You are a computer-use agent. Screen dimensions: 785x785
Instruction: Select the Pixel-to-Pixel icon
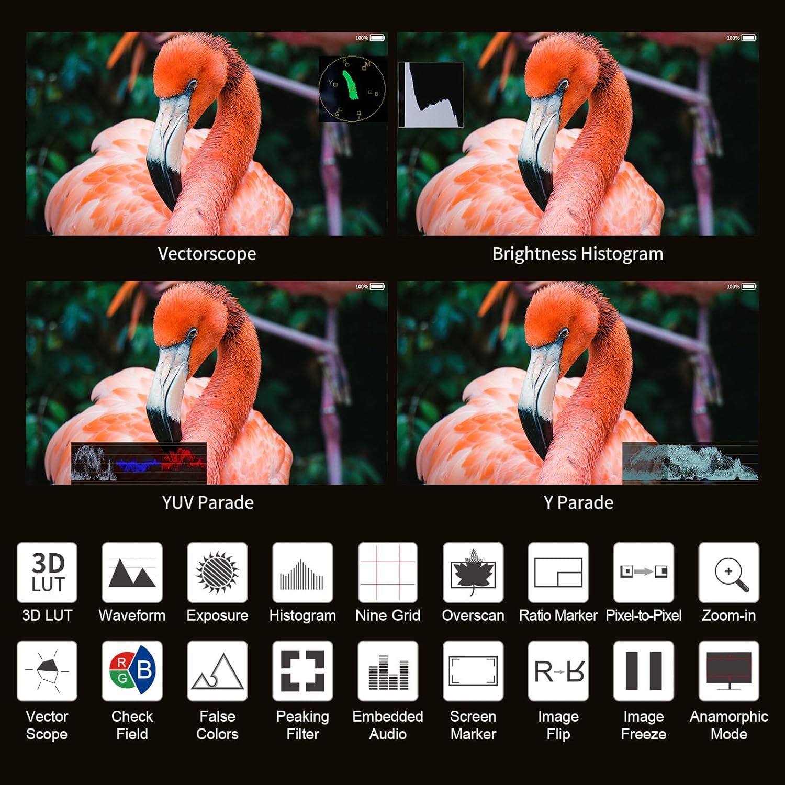(644, 573)
